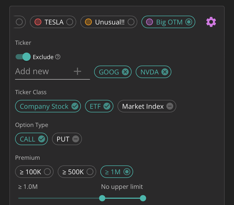Click the Premium section label
The width and height of the screenshot is (234, 205).
click(28, 158)
